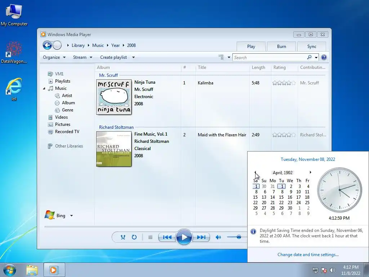Switch to the Sync tab
Viewport: 369px width, 277px height.
(312, 47)
